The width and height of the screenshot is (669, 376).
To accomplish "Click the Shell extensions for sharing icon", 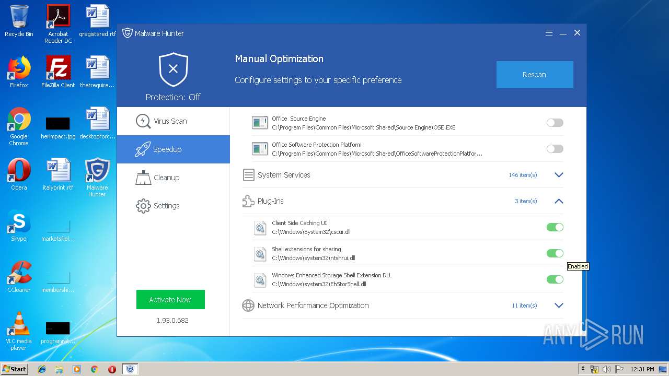I will pos(260,254).
